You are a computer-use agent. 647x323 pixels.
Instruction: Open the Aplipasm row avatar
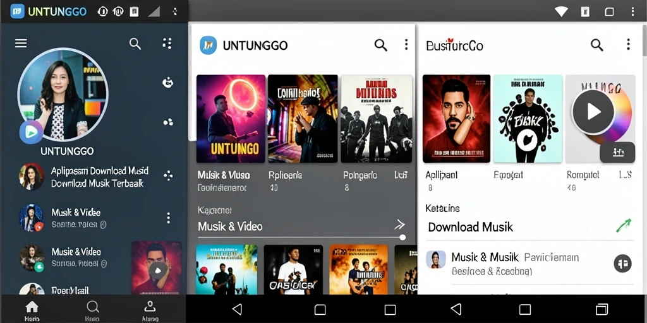click(x=32, y=177)
